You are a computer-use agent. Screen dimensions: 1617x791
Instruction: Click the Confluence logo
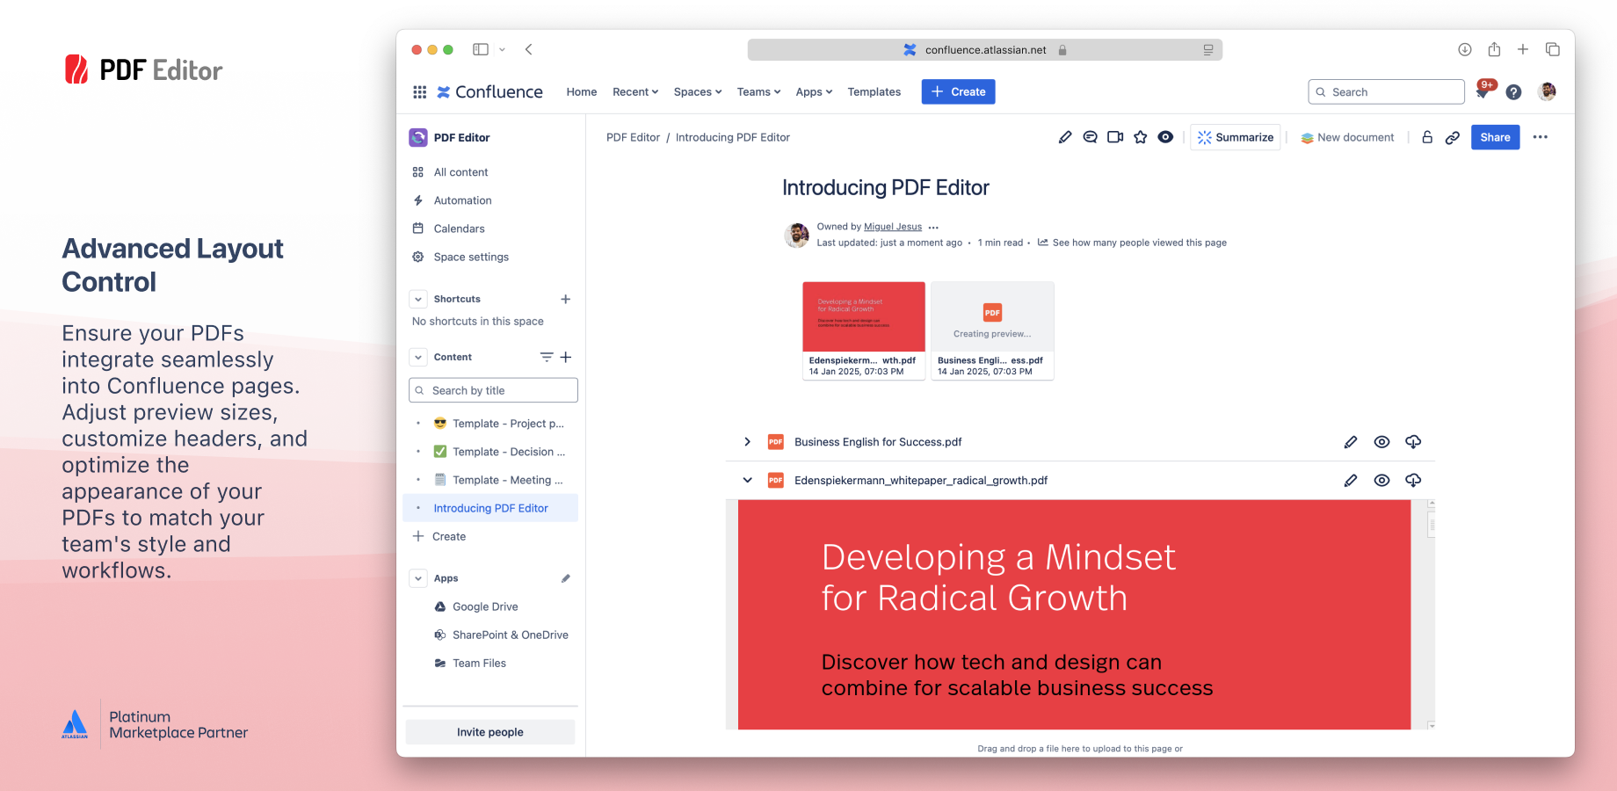pos(490,91)
